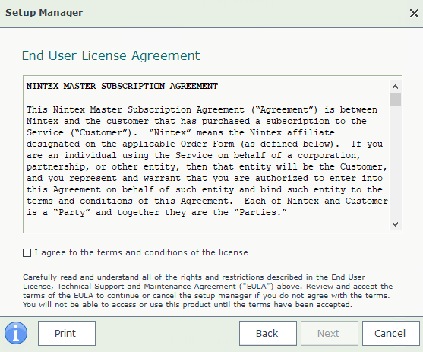Click the NINTEX MASTER SUBSCRIPTION AGREEMENT title line

[122, 86]
